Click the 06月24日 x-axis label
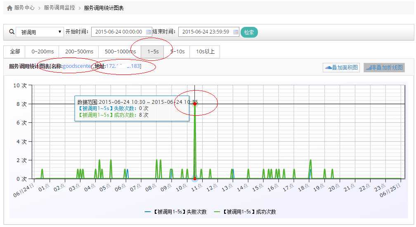Viewport: 416px width, 227px height. (24, 190)
